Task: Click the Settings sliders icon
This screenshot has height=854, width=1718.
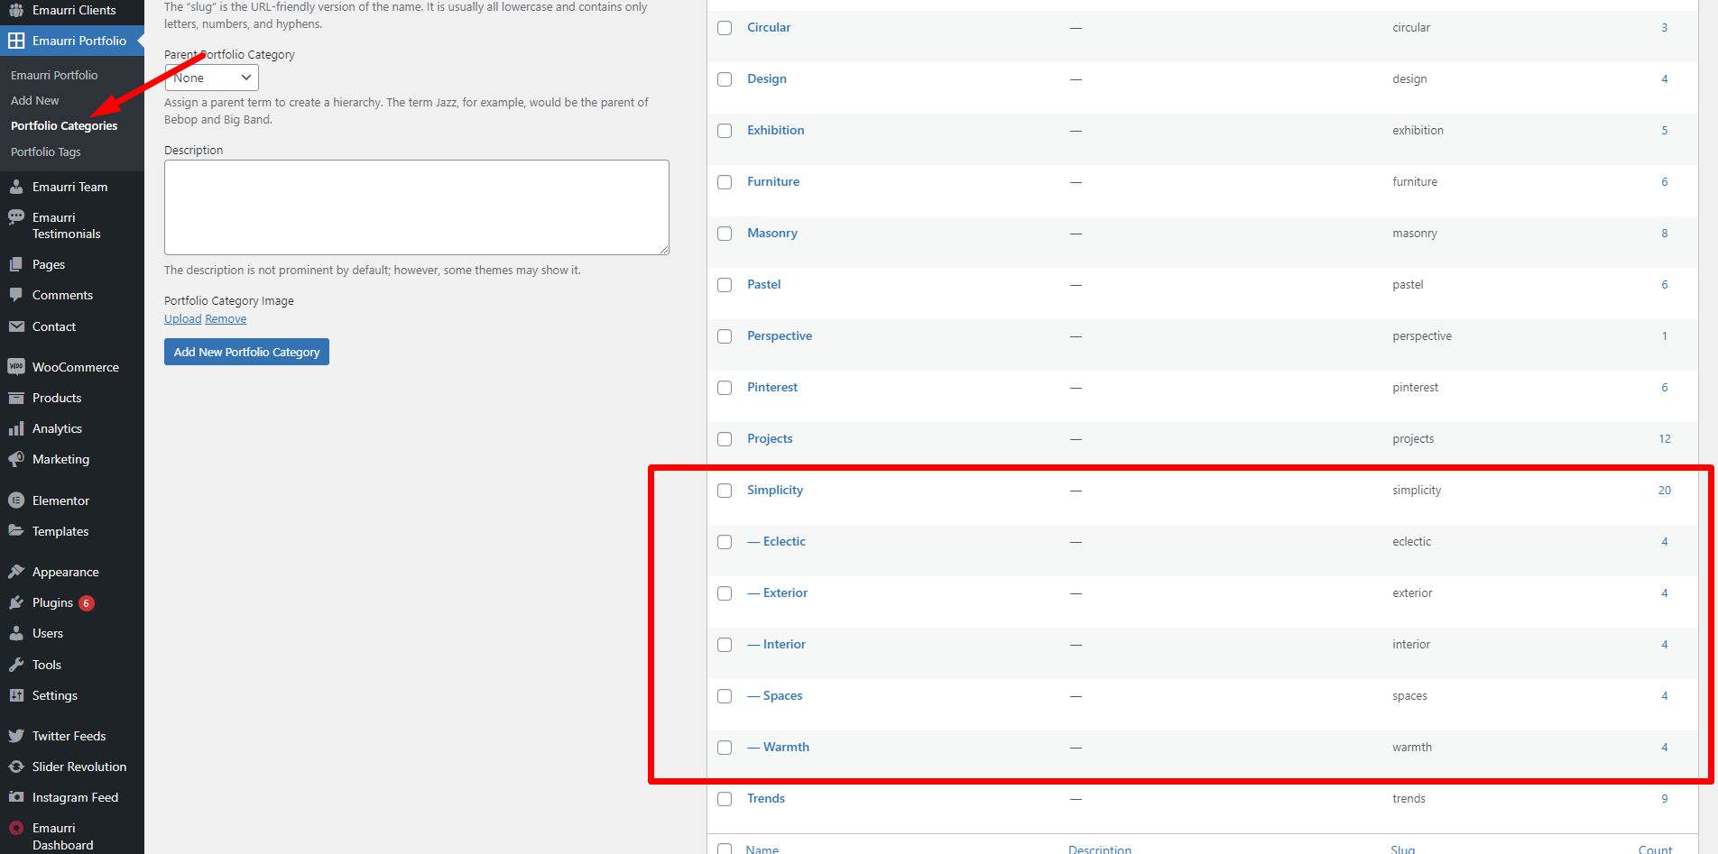Action: (x=16, y=695)
